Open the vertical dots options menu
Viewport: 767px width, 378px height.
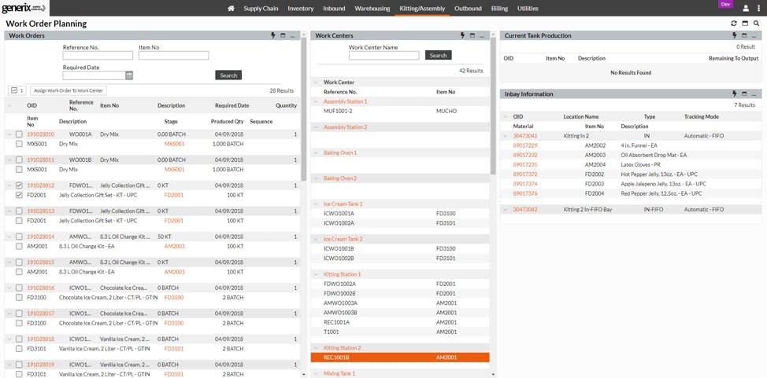click(x=758, y=9)
